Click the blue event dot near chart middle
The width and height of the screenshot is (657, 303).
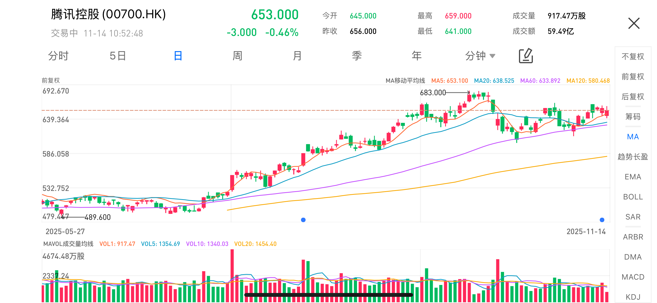(303, 220)
